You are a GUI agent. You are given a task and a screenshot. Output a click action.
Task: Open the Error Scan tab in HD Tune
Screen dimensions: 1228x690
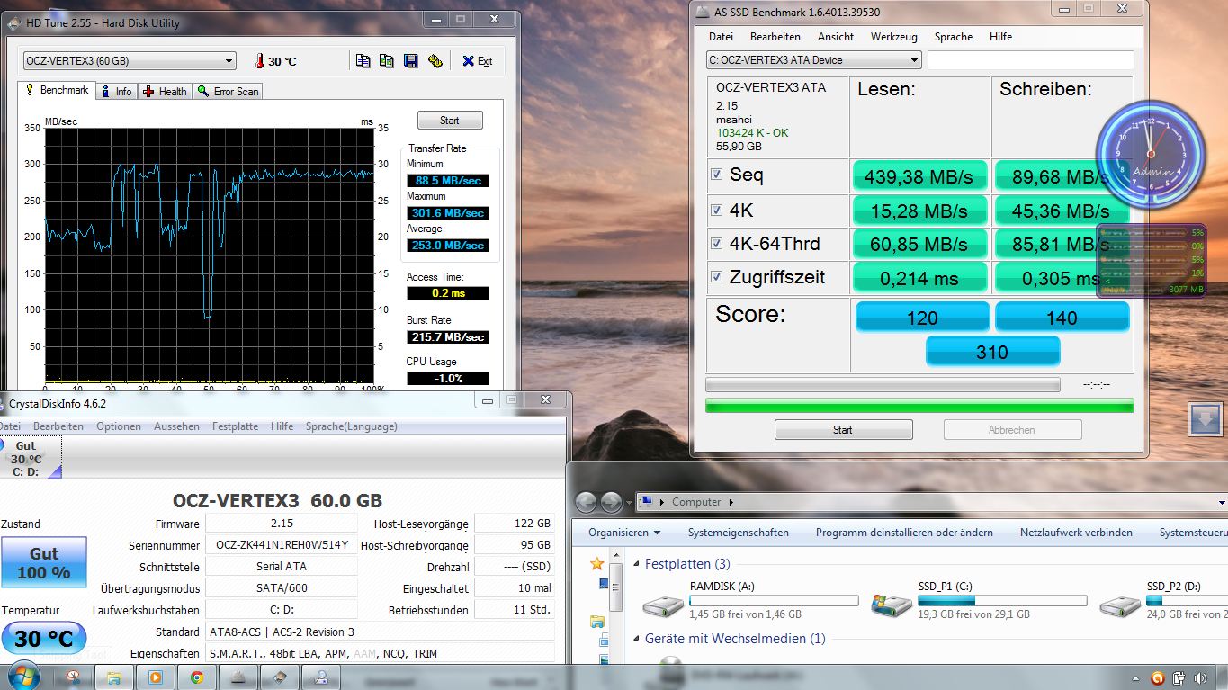(x=229, y=91)
